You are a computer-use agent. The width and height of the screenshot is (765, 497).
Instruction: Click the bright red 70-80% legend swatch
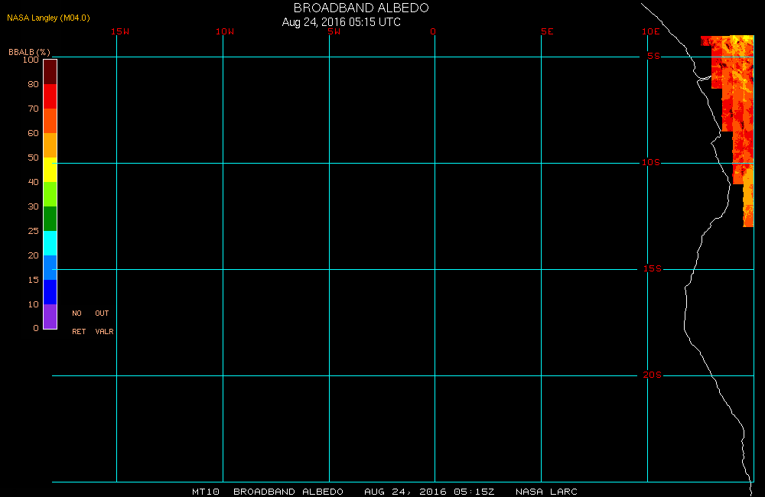pos(50,96)
